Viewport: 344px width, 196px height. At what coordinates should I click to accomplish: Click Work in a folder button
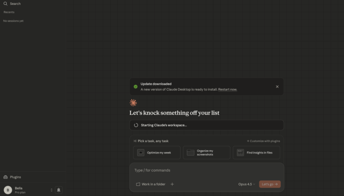150,184
